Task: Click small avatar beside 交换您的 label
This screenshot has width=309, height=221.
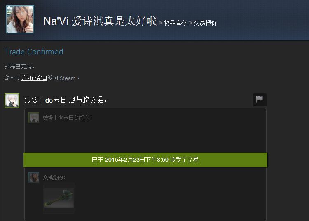Action: [x=34, y=177]
